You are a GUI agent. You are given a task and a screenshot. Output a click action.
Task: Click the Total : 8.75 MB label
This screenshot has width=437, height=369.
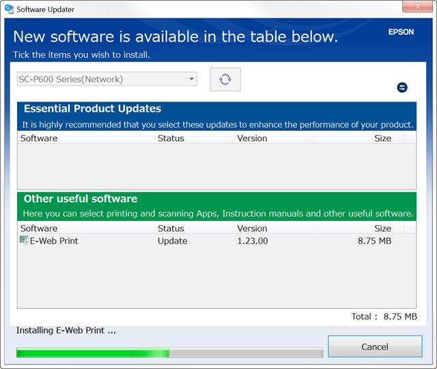[384, 316]
